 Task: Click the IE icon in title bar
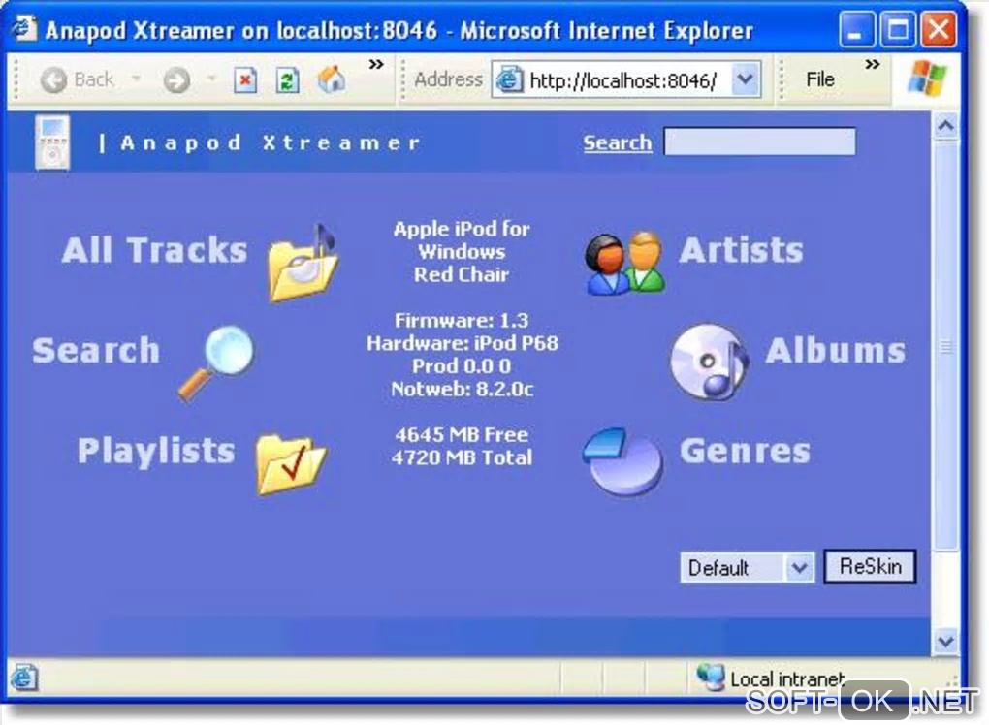coord(24,28)
